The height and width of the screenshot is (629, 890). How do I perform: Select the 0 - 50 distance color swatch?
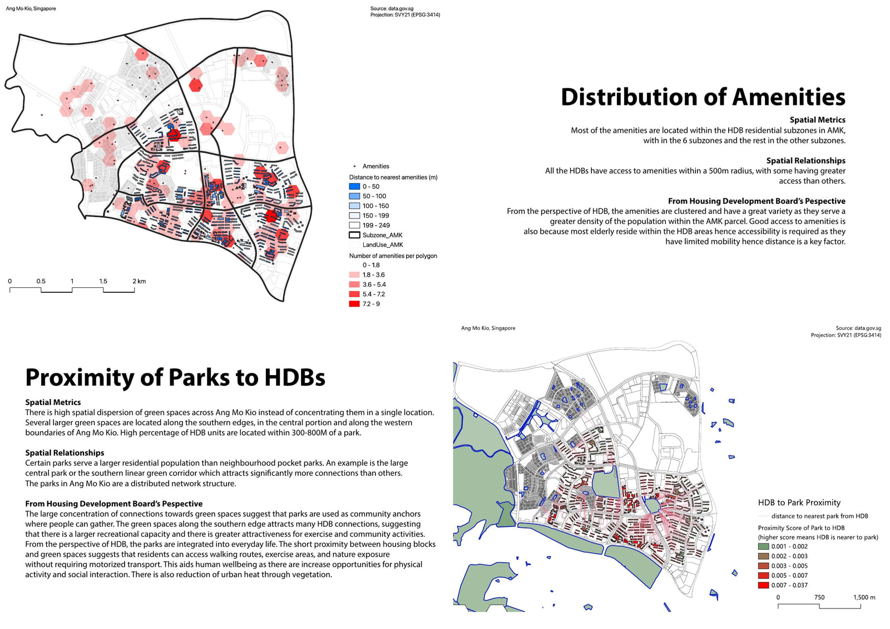354,187
